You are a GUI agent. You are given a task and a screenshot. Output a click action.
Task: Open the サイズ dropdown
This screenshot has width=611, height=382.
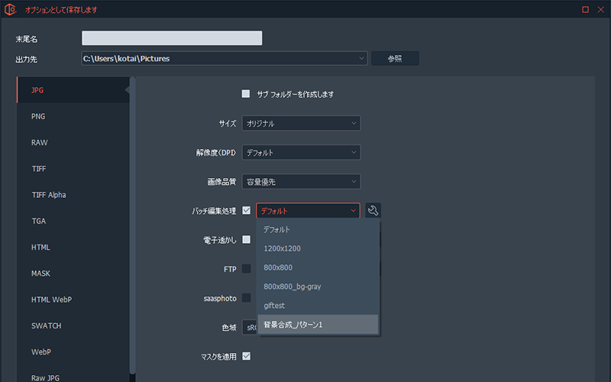[x=301, y=123]
